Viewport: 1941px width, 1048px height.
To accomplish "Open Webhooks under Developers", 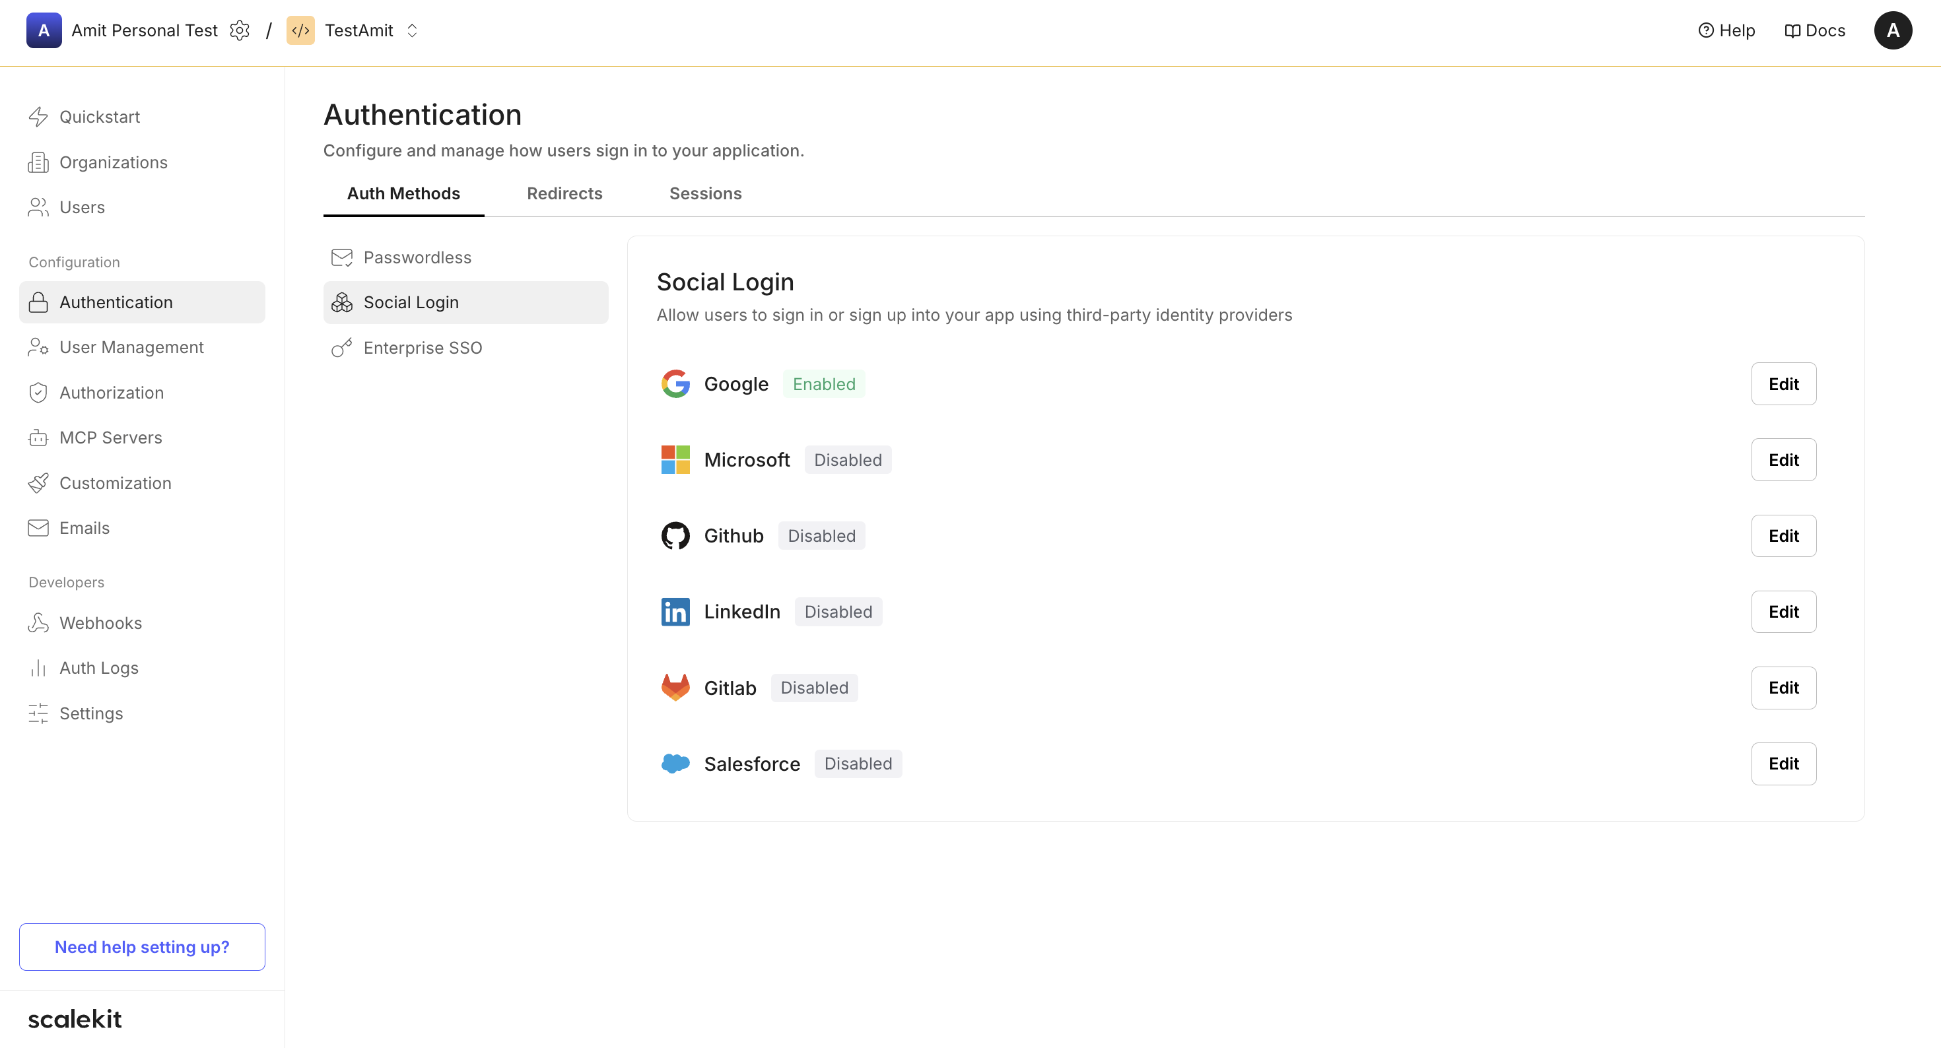I will click(142, 623).
